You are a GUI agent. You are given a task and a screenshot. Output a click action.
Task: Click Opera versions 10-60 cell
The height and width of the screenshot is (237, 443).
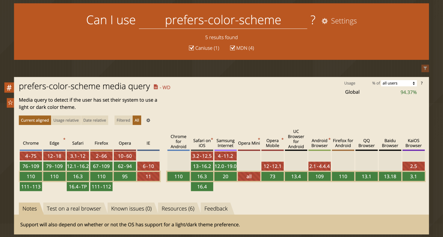[x=125, y=156]
